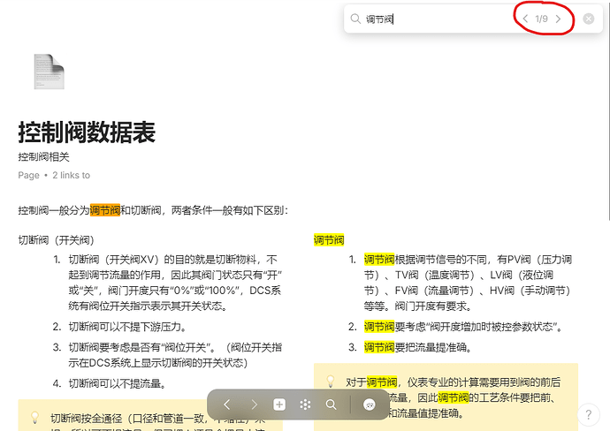Click the highlighted 调节阀 right column heading
610x431 pixels.
pyautogui.click(x=329, y=240)
